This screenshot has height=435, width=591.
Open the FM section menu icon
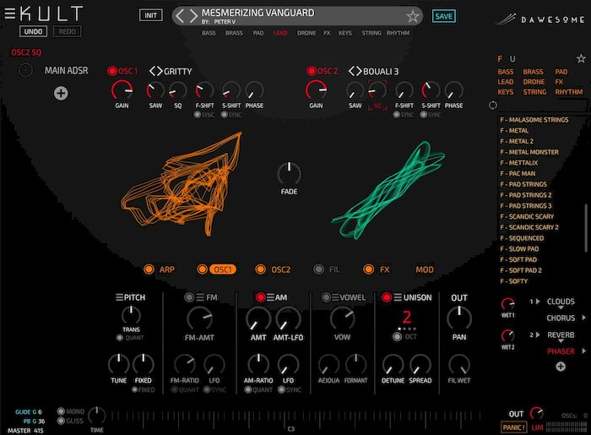[x=201, y=297]
